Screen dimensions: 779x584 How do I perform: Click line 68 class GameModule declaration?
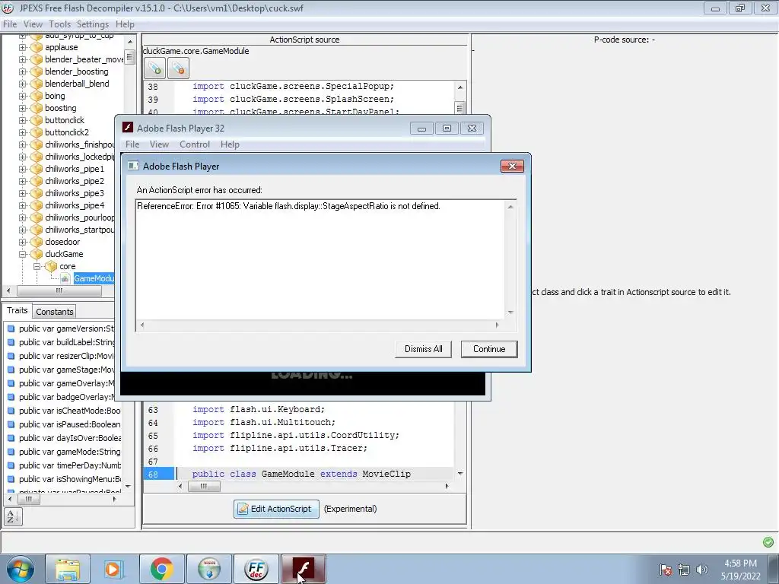(301, 474)
